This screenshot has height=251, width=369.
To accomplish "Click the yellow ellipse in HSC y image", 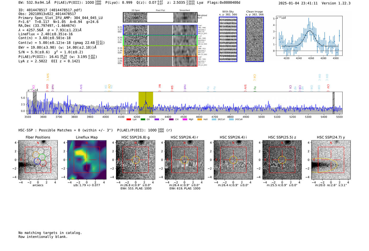I will coord(324,165).
